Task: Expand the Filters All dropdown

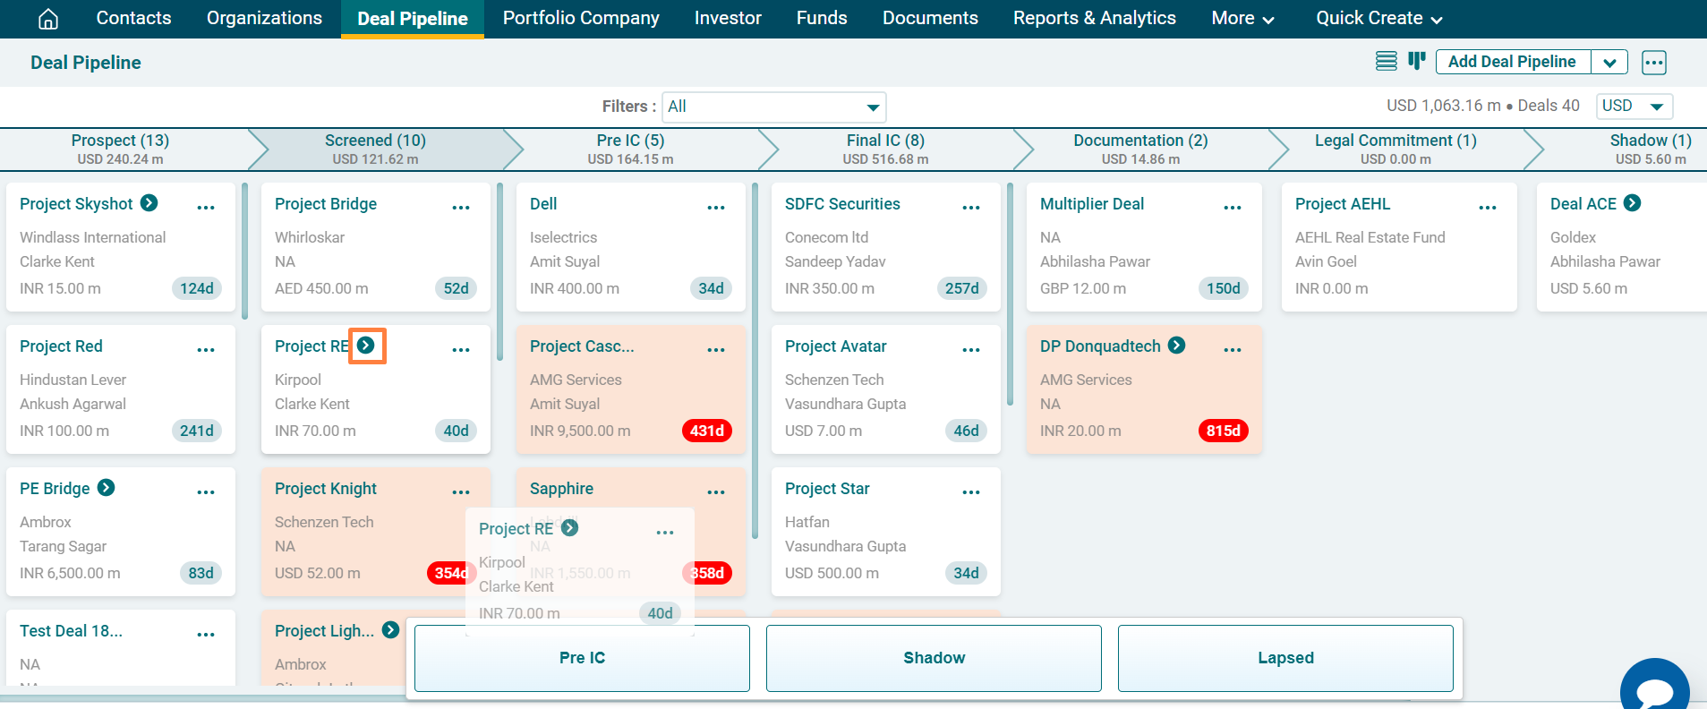Action: click(x=773, y=107)
